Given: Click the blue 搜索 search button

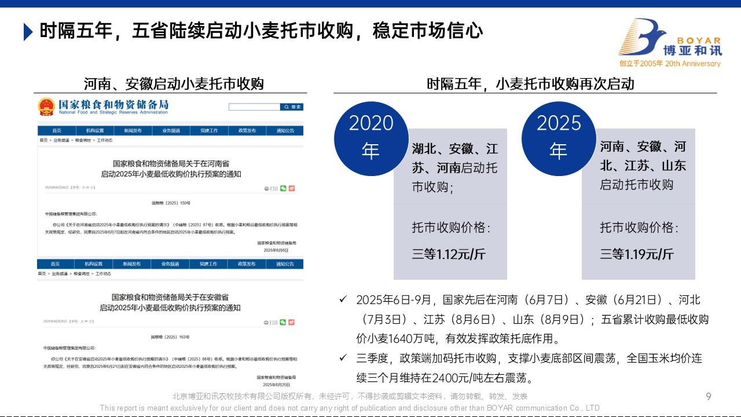Looking at the screenshot, I should [x=292, y=107].
